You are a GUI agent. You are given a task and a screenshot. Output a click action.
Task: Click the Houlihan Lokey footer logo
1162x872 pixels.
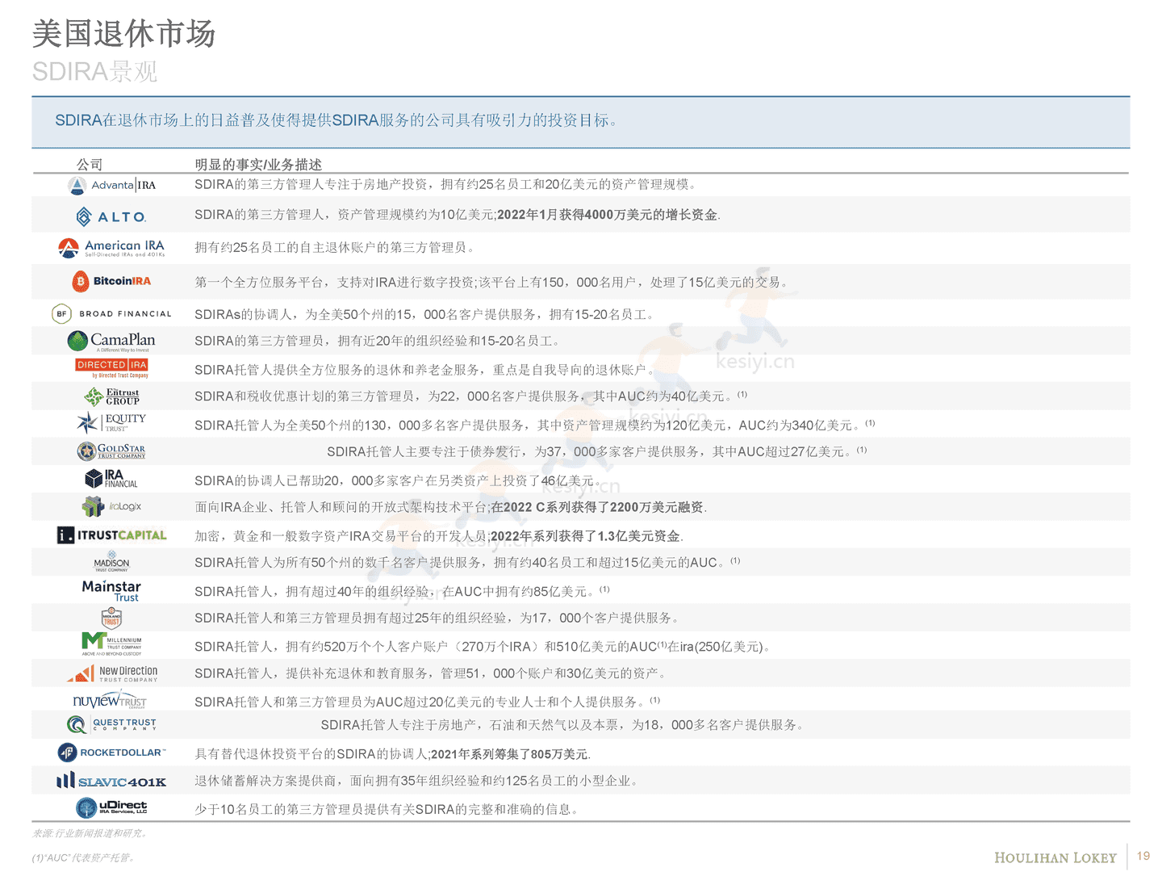pos(1055,857)
